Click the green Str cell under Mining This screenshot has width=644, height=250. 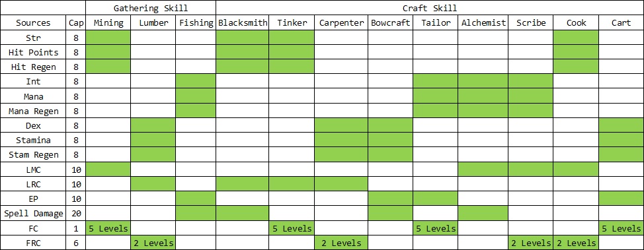click(108, 38)
